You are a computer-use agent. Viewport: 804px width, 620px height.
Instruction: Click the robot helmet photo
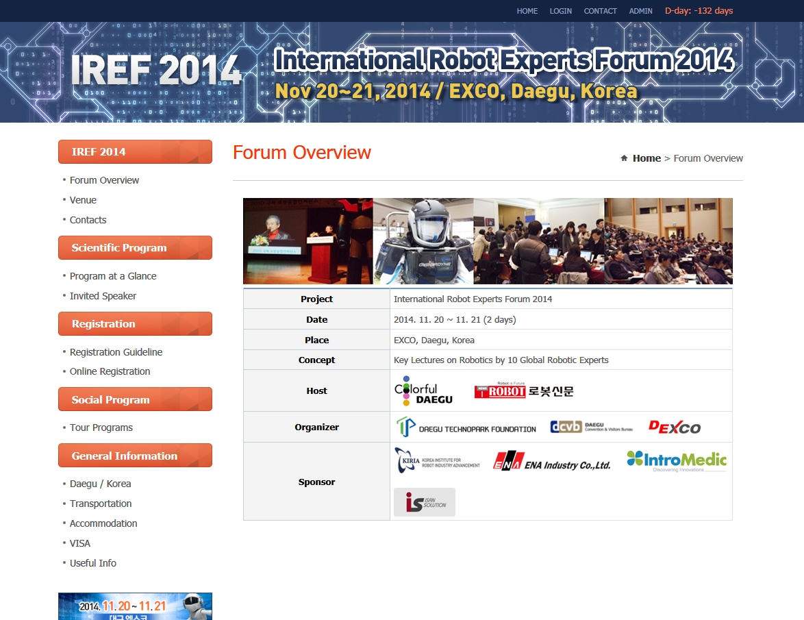click(423, 241)
